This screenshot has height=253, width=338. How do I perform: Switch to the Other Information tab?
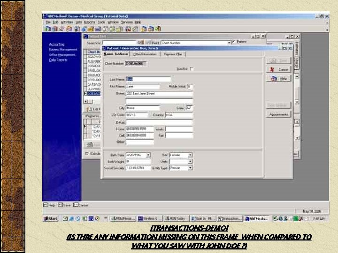(x=145, y=54)
